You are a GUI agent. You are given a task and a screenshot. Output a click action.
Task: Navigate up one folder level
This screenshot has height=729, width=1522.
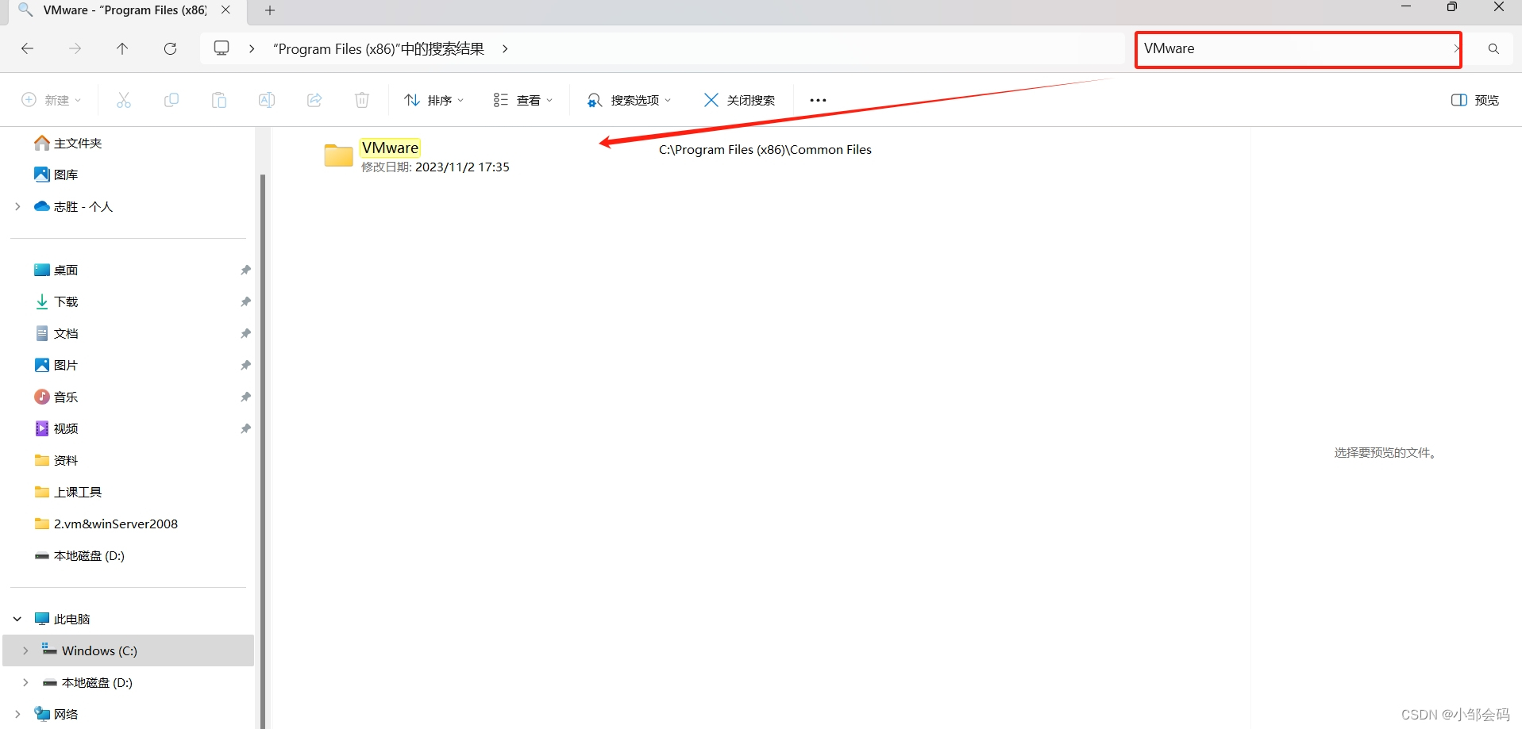point(122,48)
